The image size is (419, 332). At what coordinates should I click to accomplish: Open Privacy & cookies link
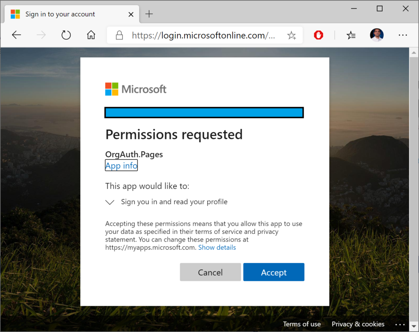tap(358, 324)
